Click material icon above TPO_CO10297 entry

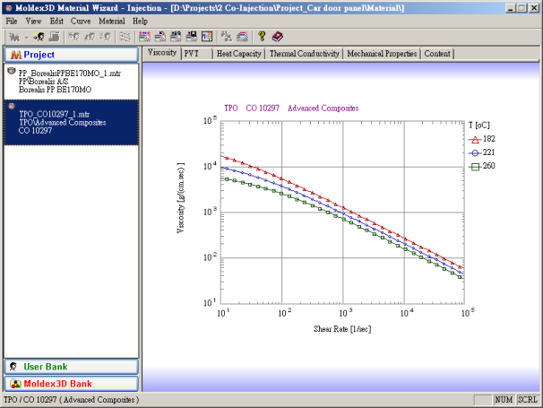[x=12, y=106]
